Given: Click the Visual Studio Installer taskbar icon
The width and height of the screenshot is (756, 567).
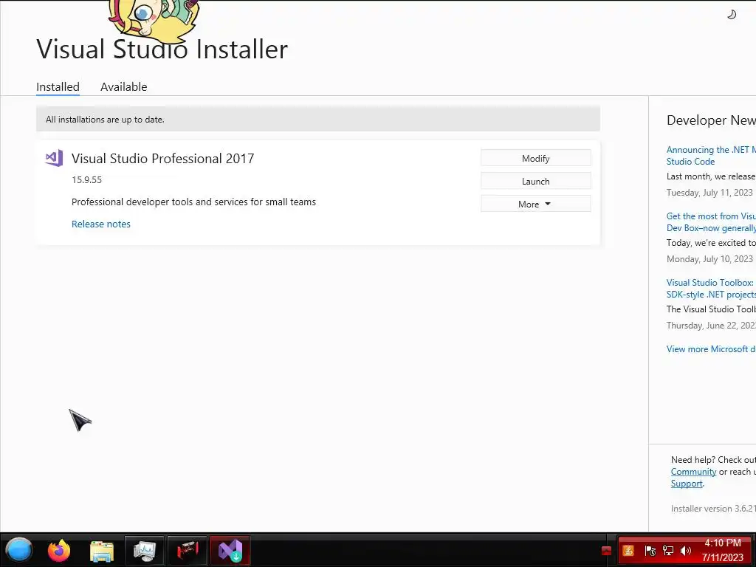Looking at the screenshot, I should pos(230,550).
